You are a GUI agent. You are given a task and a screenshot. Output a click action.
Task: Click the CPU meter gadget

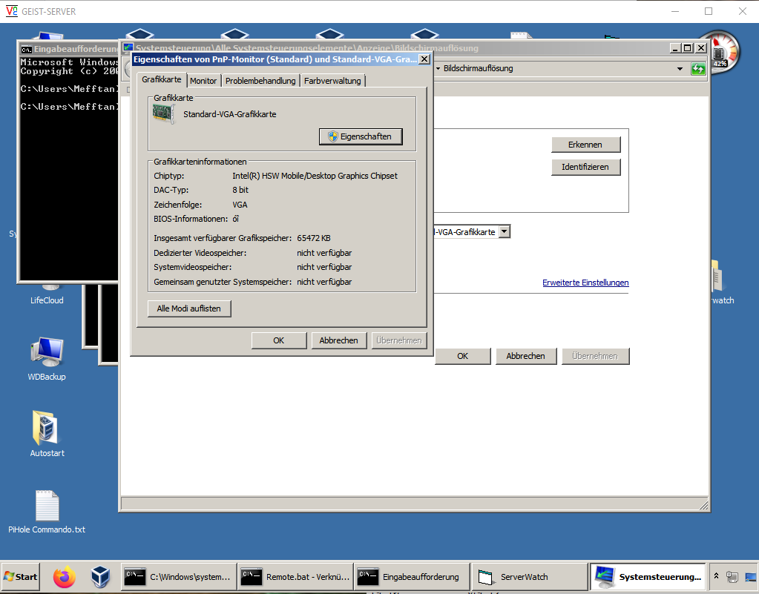[719, 51]
